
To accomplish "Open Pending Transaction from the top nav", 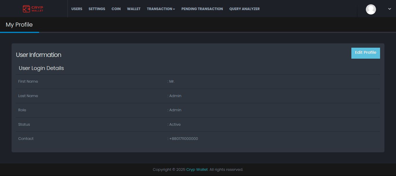I will tap(202, 9).
